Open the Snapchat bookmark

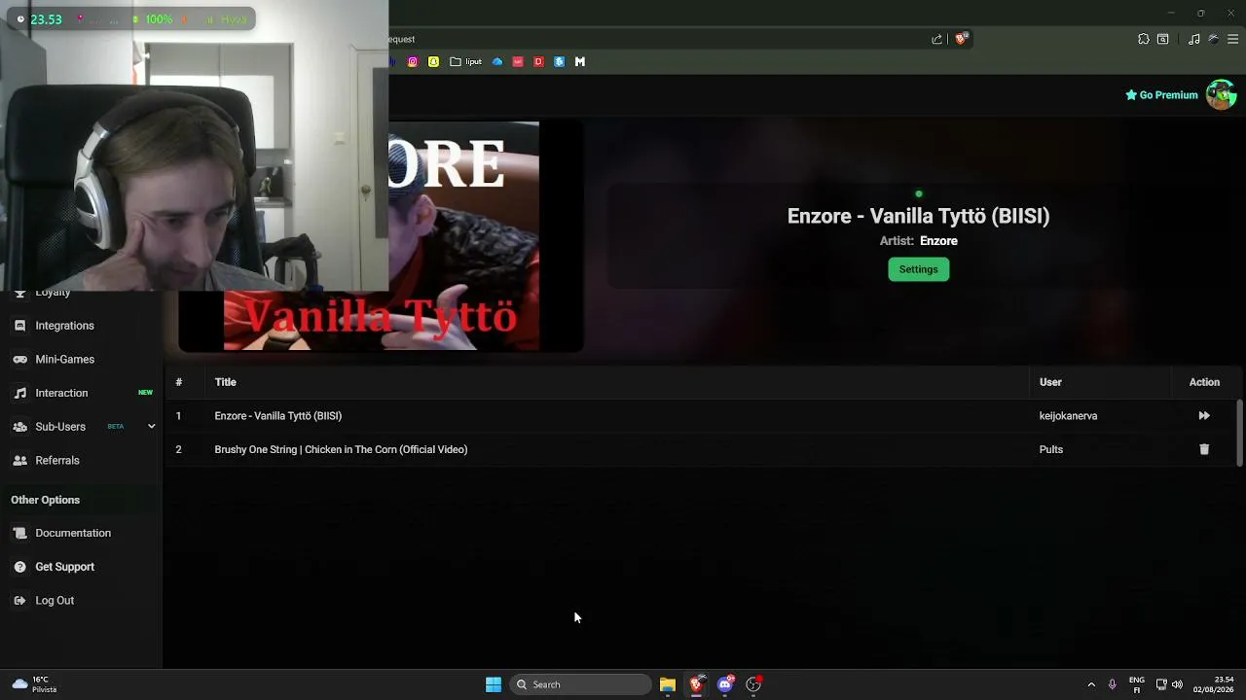433,62
